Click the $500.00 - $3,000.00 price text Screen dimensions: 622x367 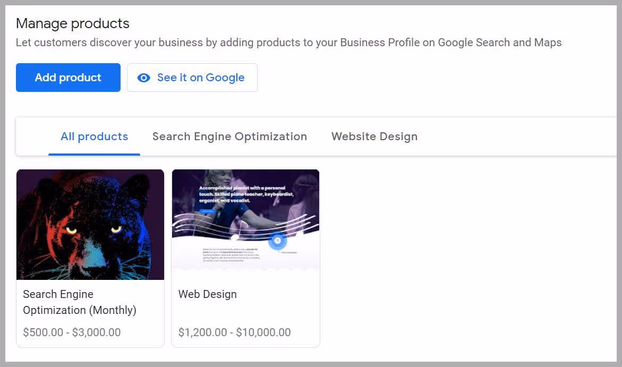[71, 331]
